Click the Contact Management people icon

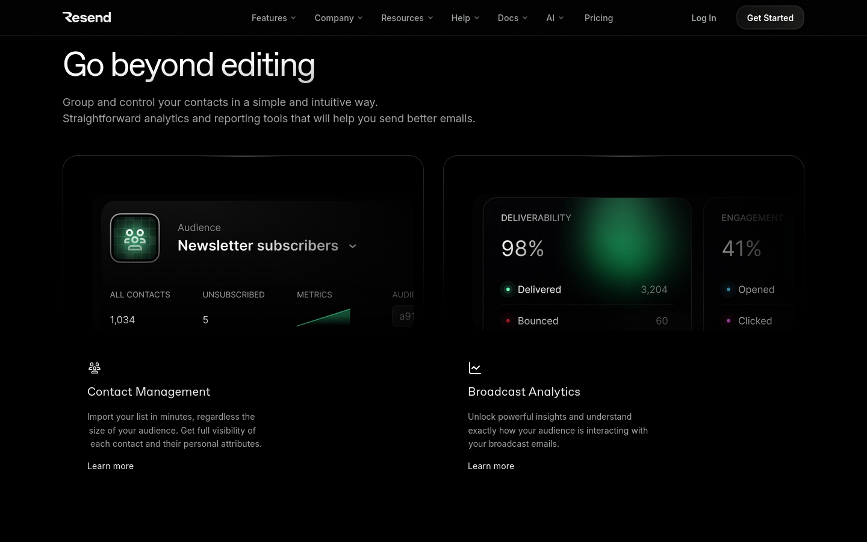coord(95,368)
